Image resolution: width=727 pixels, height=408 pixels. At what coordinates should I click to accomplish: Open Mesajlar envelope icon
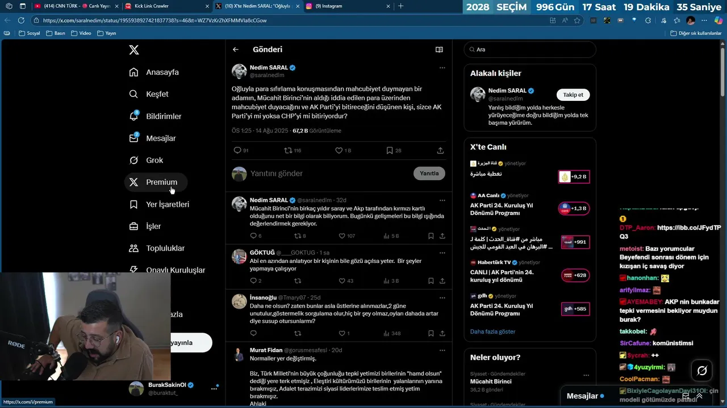[x=133, y=138]
